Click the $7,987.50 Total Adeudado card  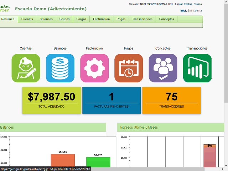[51, 100]
